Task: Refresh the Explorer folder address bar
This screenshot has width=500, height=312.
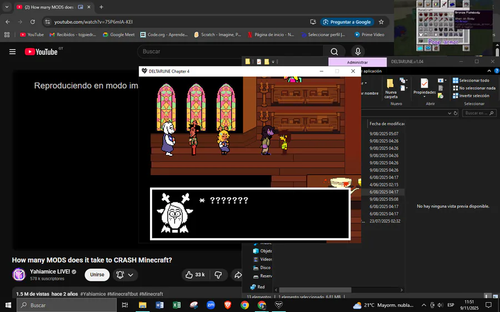Action: pos(456,113)
